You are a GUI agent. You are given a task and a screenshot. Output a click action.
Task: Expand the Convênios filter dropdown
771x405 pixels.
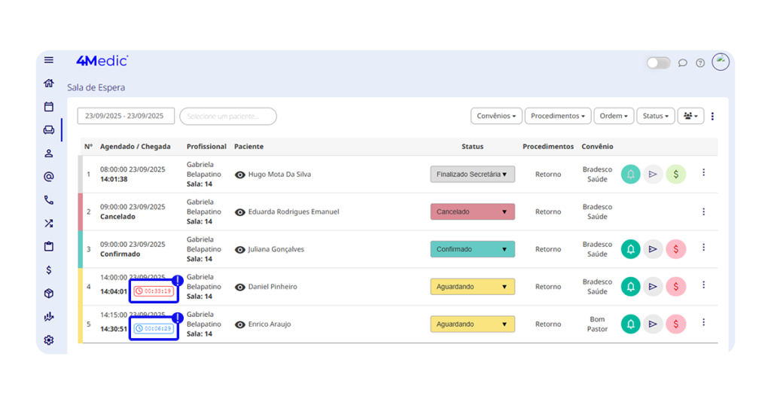tap(496, 116)
